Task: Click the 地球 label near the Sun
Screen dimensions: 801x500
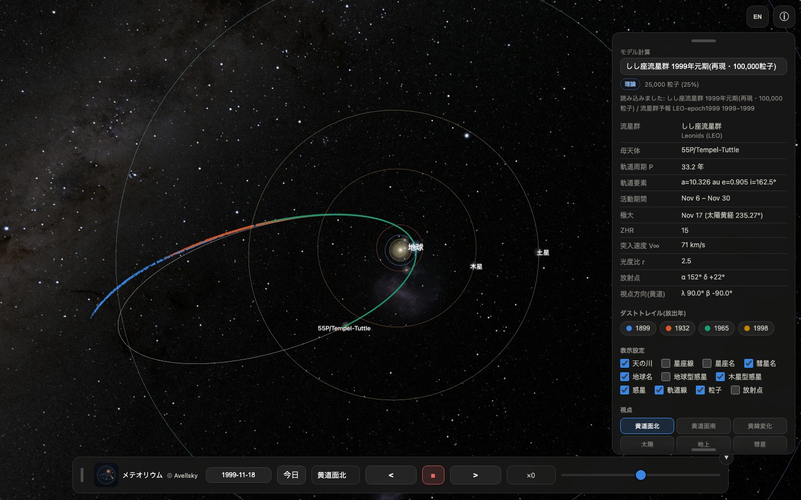Action: (416, 247)
